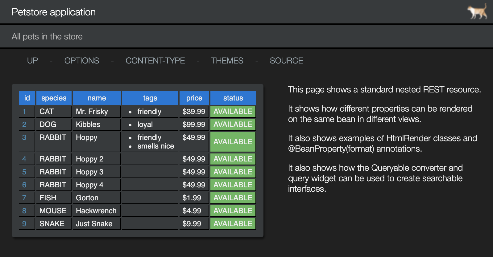493x257 pixels.
Task: Select the Hackwrench name cell
Action: 96,211
